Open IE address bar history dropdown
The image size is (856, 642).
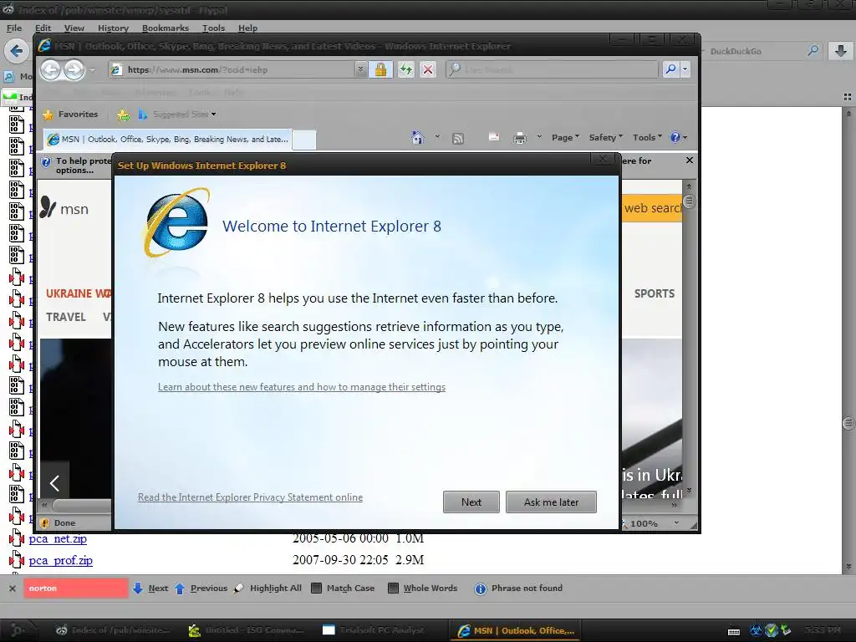[360, 69]
